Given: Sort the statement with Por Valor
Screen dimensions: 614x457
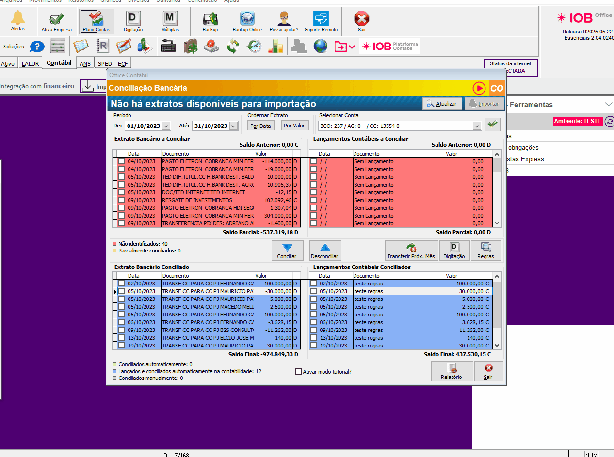Looking at the screenshot, I should (294, 126).
